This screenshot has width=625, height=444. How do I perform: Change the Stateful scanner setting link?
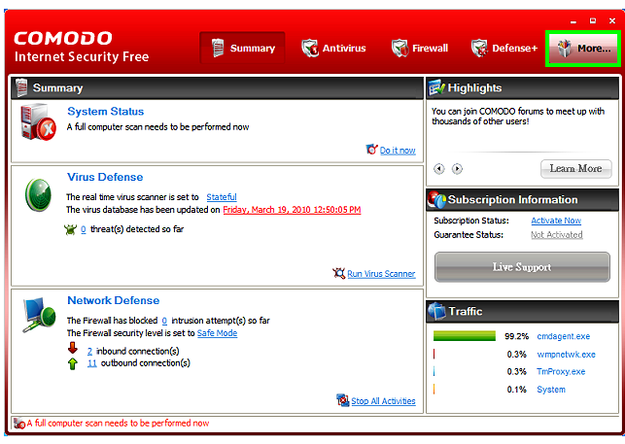222,197
